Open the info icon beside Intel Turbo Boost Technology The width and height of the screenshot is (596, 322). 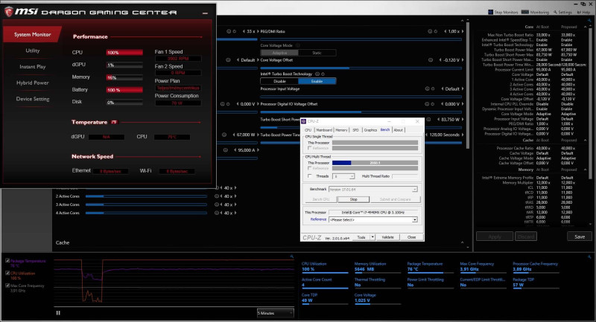tap(317, 74)
